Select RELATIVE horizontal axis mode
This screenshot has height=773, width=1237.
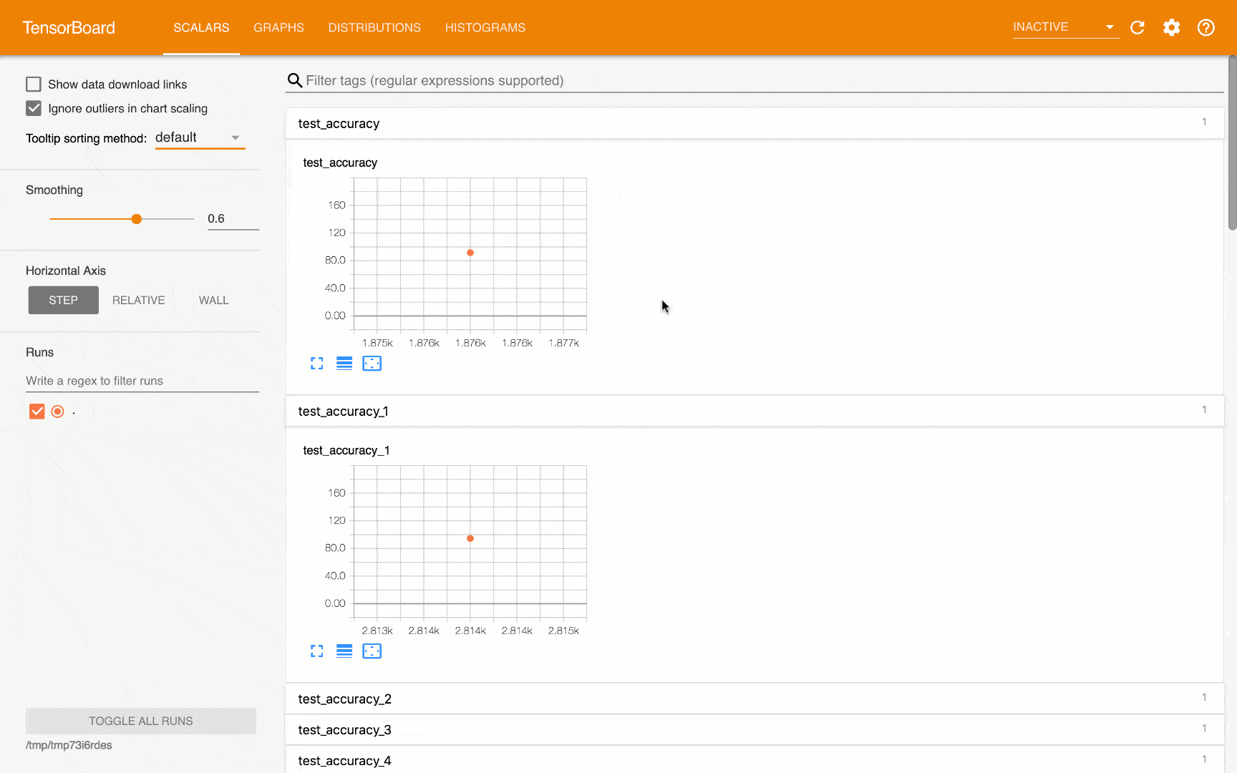[139, 301]
